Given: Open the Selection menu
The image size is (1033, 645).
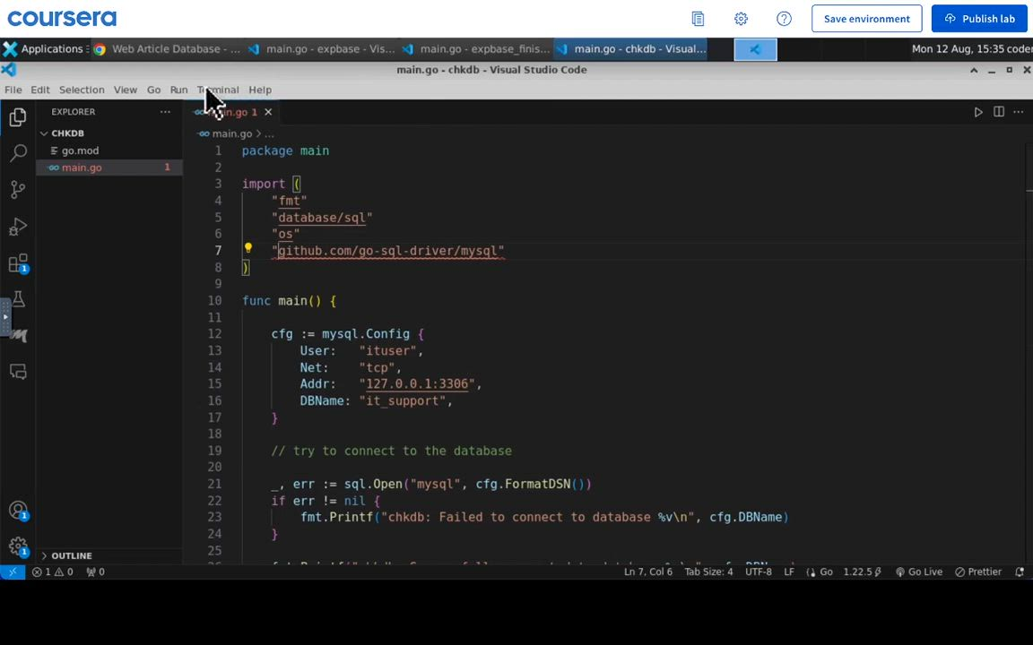Looking at the screenshot, I should (82, 90).
